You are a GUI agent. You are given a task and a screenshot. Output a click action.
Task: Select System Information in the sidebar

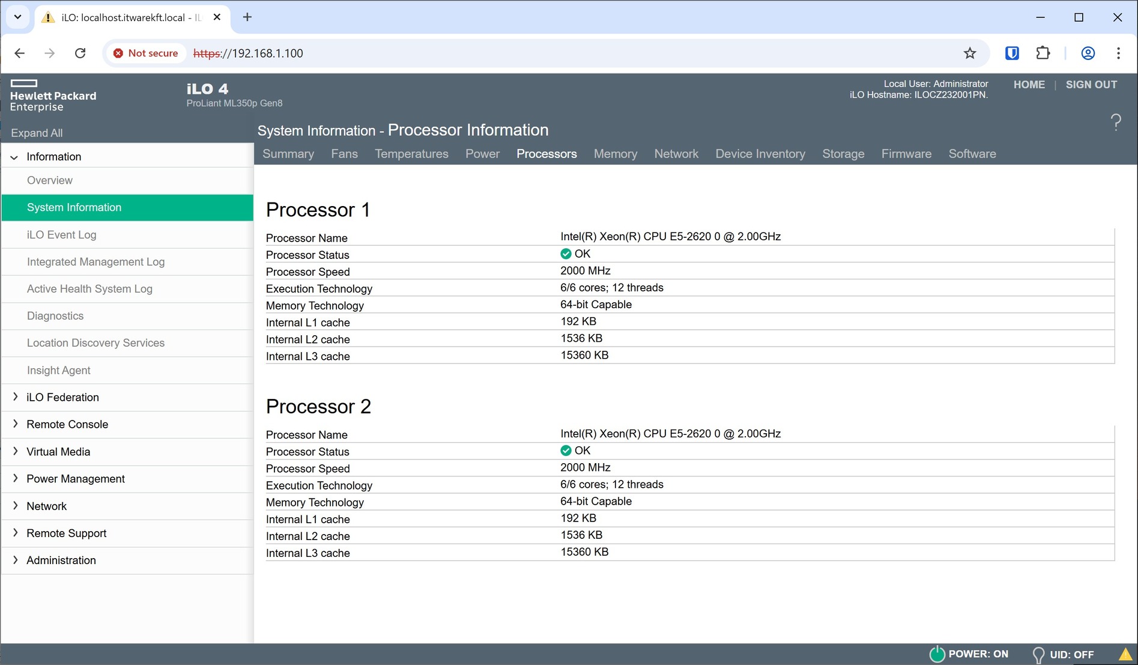point(127,207)
